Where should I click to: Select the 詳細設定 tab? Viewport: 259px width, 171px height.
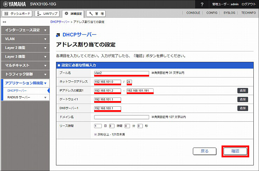tap(73, 14)
